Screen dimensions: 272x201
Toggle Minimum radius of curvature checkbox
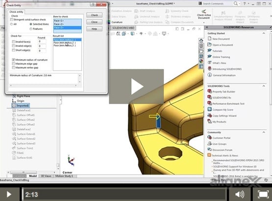click(x=13, y=60)
